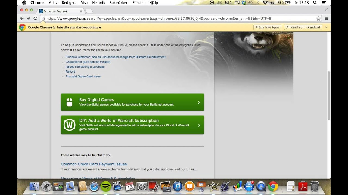Go forward with Chrome's forward arrow
Image resolution: width=348 pixels, height=195 pixels.
(x=28, y=18)
